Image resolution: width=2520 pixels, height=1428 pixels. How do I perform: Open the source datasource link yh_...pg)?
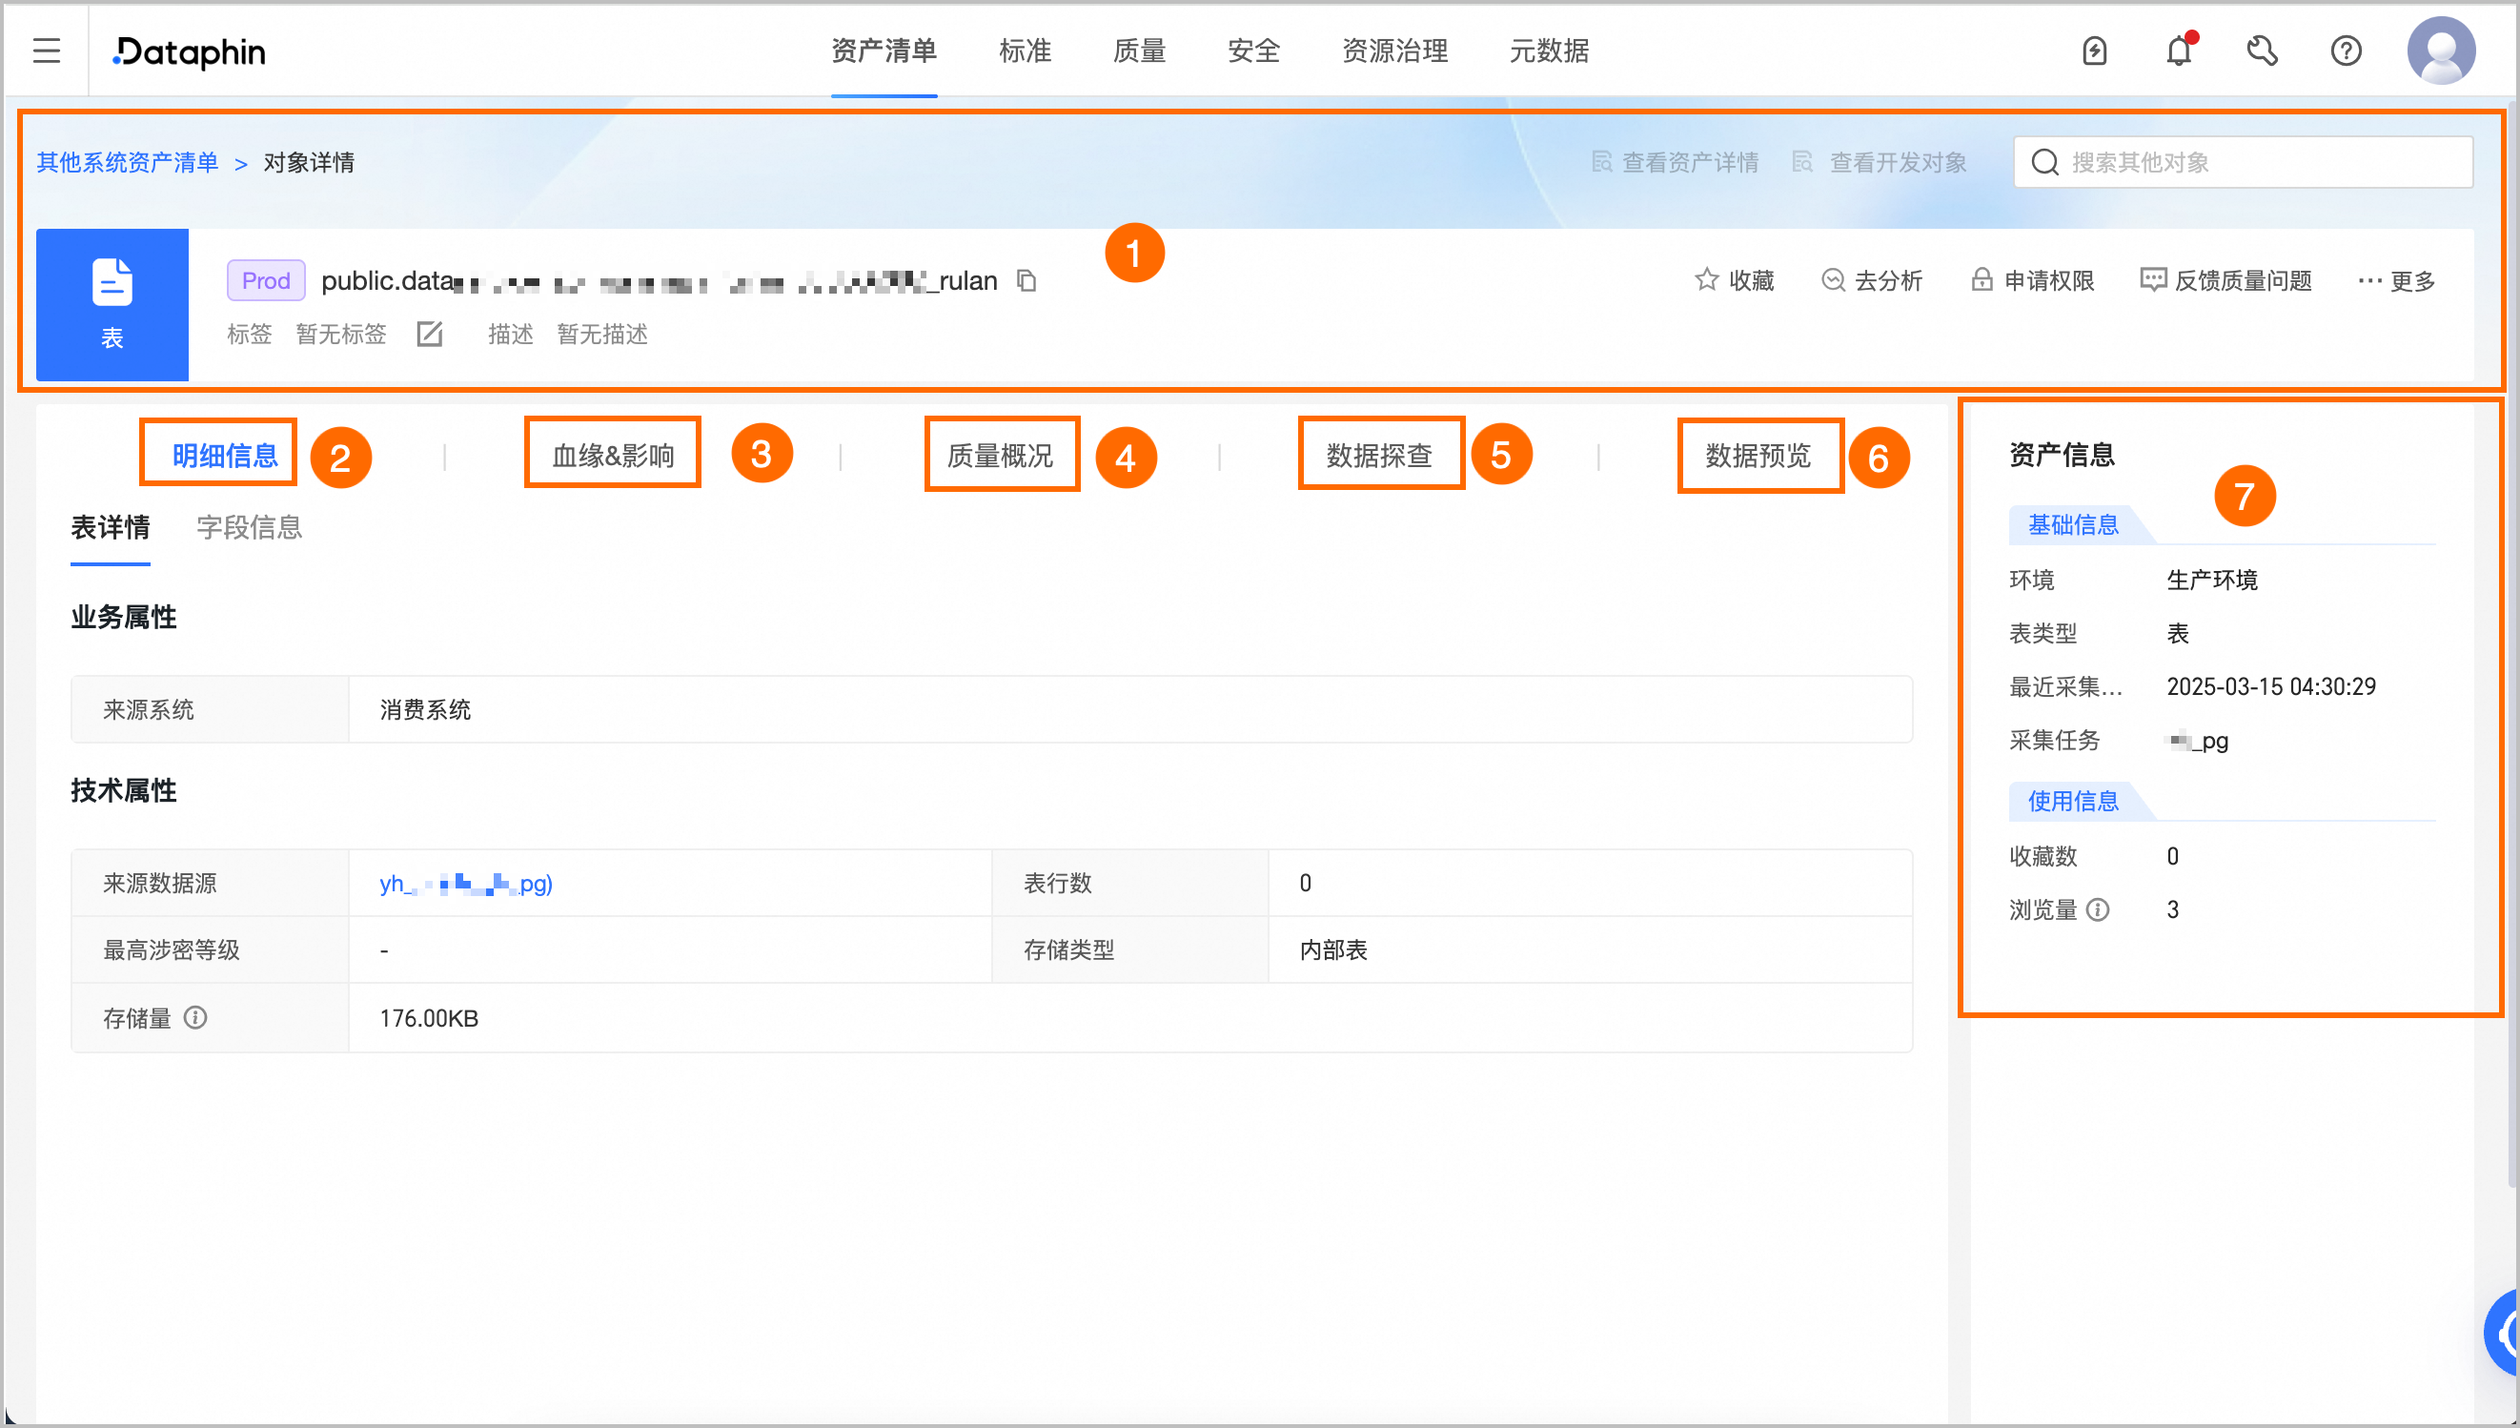466,884
